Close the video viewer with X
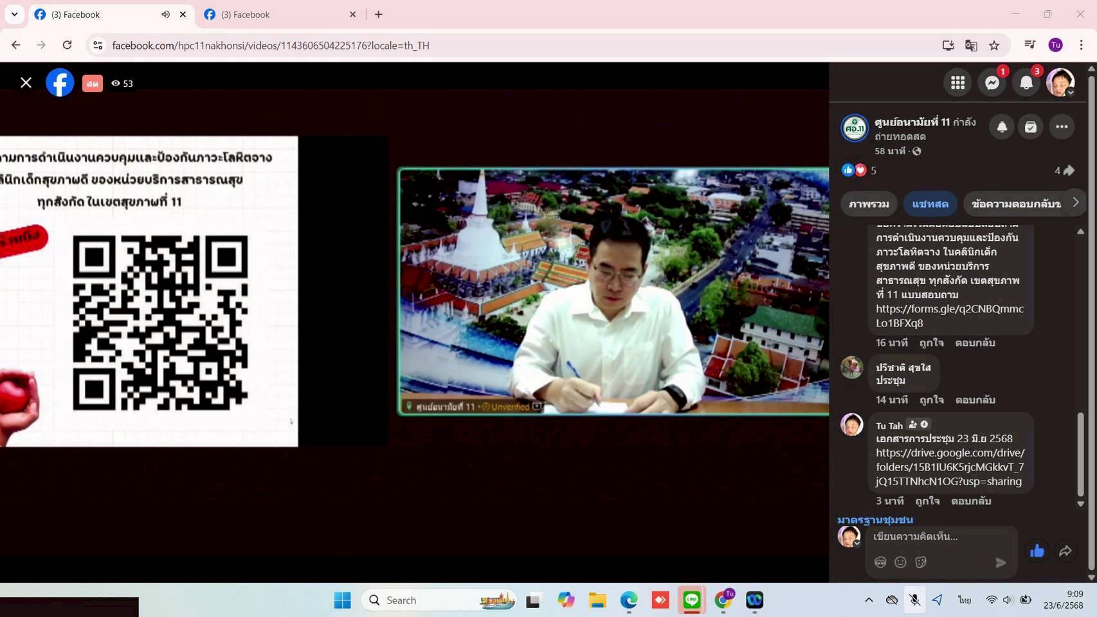 [x=26, y=83]
